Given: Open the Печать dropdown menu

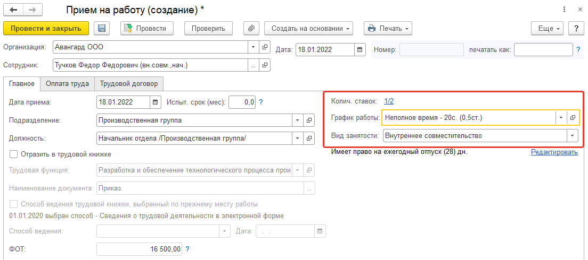Looking at the screenshot, I should point(388,28).
